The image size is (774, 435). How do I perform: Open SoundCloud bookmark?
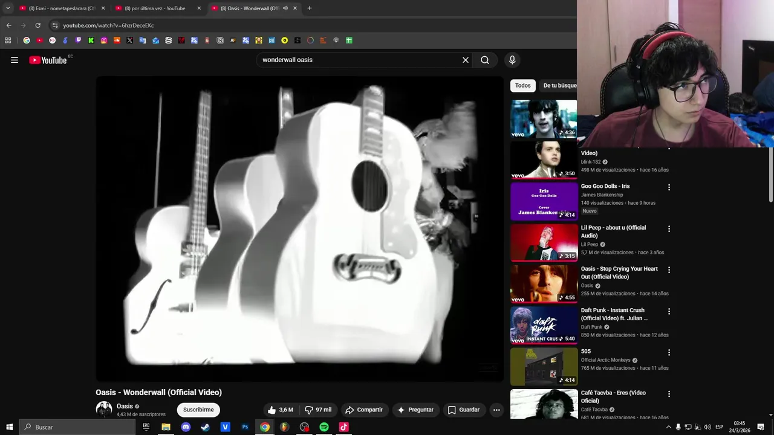117,40
